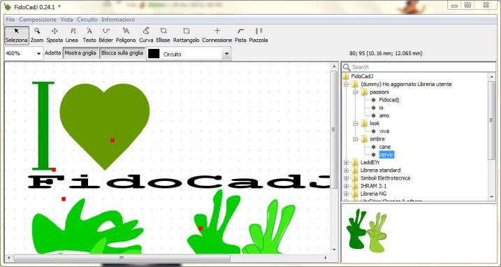Toggle Mostra griglia grid display
The width and height of the screenshot is (501, 267).
[x=80, y=53]
